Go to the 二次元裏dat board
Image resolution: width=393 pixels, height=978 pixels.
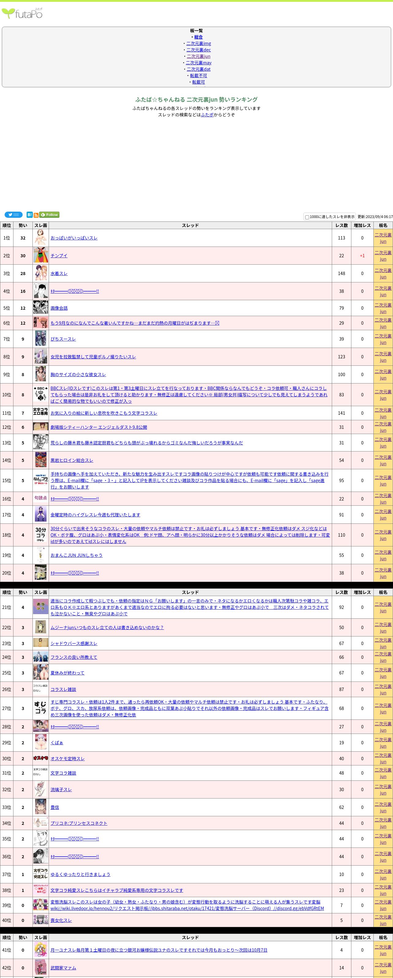(198, 69)
